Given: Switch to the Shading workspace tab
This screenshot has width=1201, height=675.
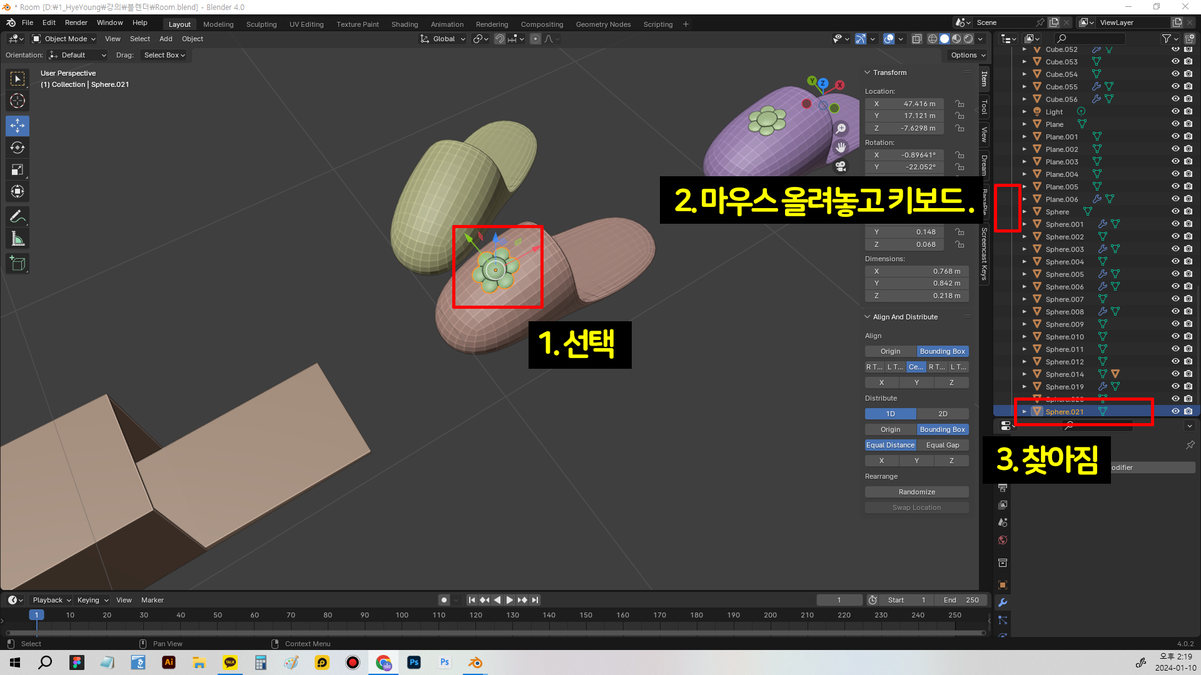Looking at the screenshot, I should 405,24.
